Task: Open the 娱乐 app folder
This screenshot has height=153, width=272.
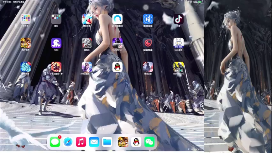Action: pos(56,19)
